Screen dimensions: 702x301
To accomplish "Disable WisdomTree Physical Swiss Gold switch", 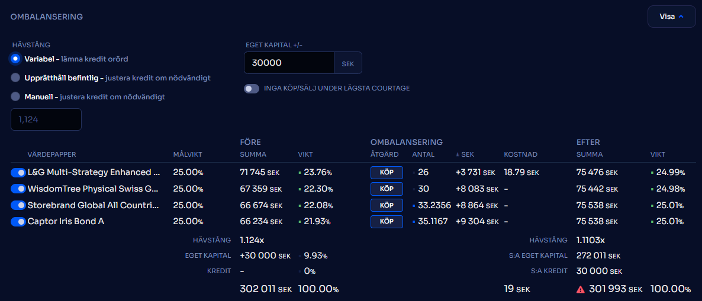I will tap(18, 189).
